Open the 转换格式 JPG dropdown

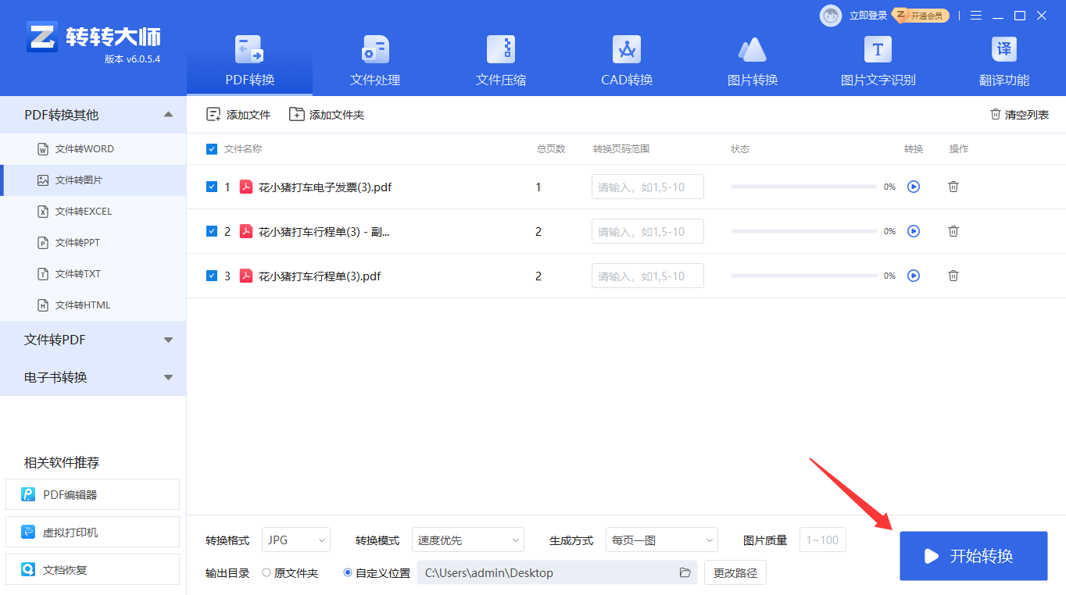296,540
